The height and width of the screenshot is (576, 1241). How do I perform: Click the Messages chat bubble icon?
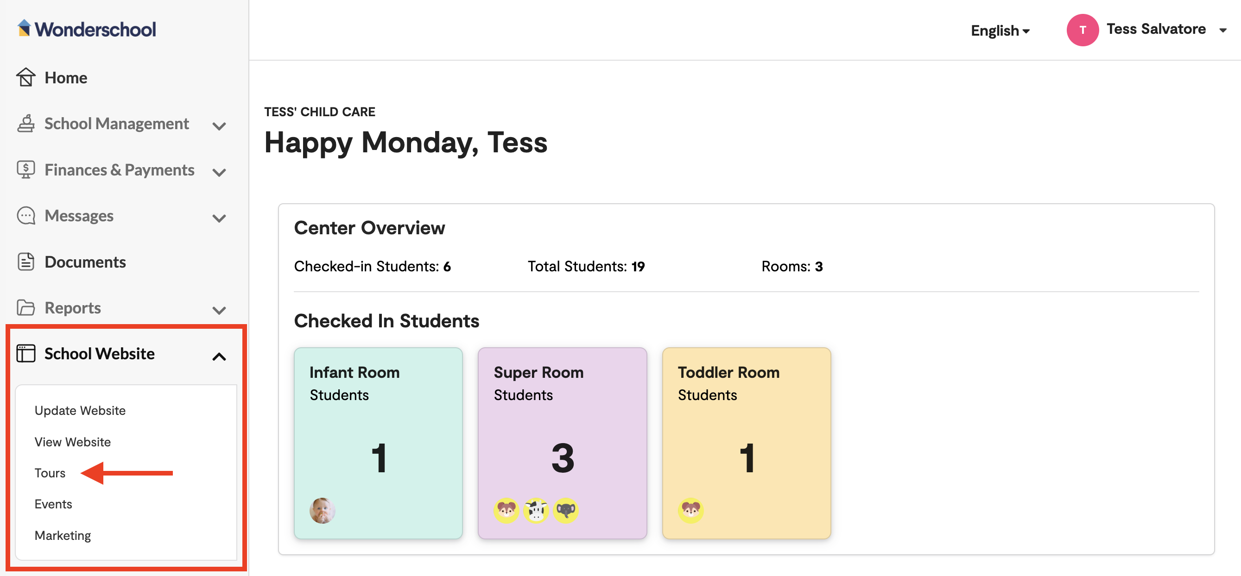click(25, 216)
